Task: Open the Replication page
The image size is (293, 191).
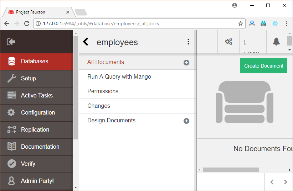Action: pos(36,130)
